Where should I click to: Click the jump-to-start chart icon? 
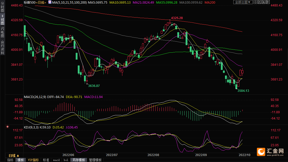[x=259, y=2]
